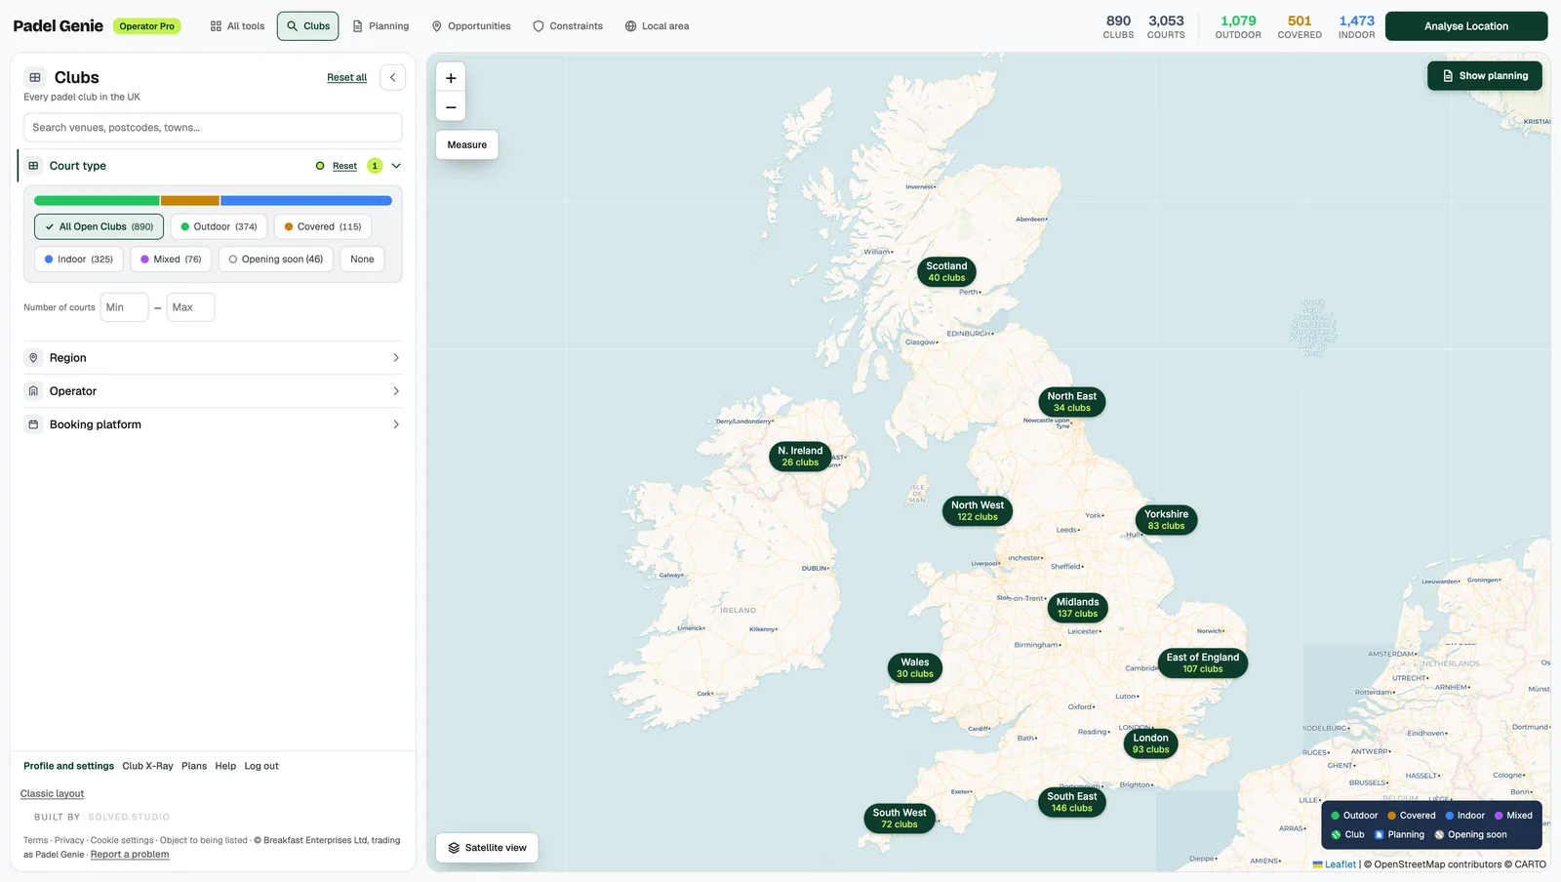This screenshot has width=1561, height=882.
Task: Open the South East 146 clubs cluster
Action: 1071,802
